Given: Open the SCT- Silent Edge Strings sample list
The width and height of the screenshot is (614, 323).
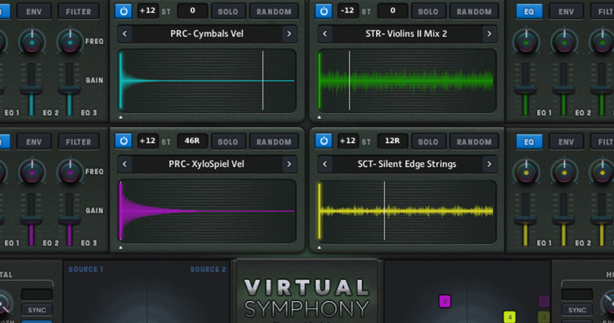Looking at the screenshot, I should (x=407, y=164).
